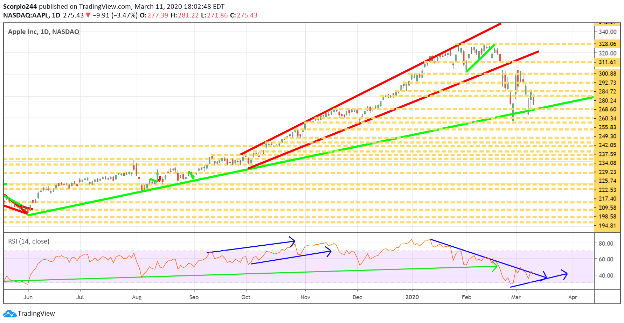This screenshot has width=624, height=323.
Task: Click the red down-triangle price change icon
Action: pos(88,15)
